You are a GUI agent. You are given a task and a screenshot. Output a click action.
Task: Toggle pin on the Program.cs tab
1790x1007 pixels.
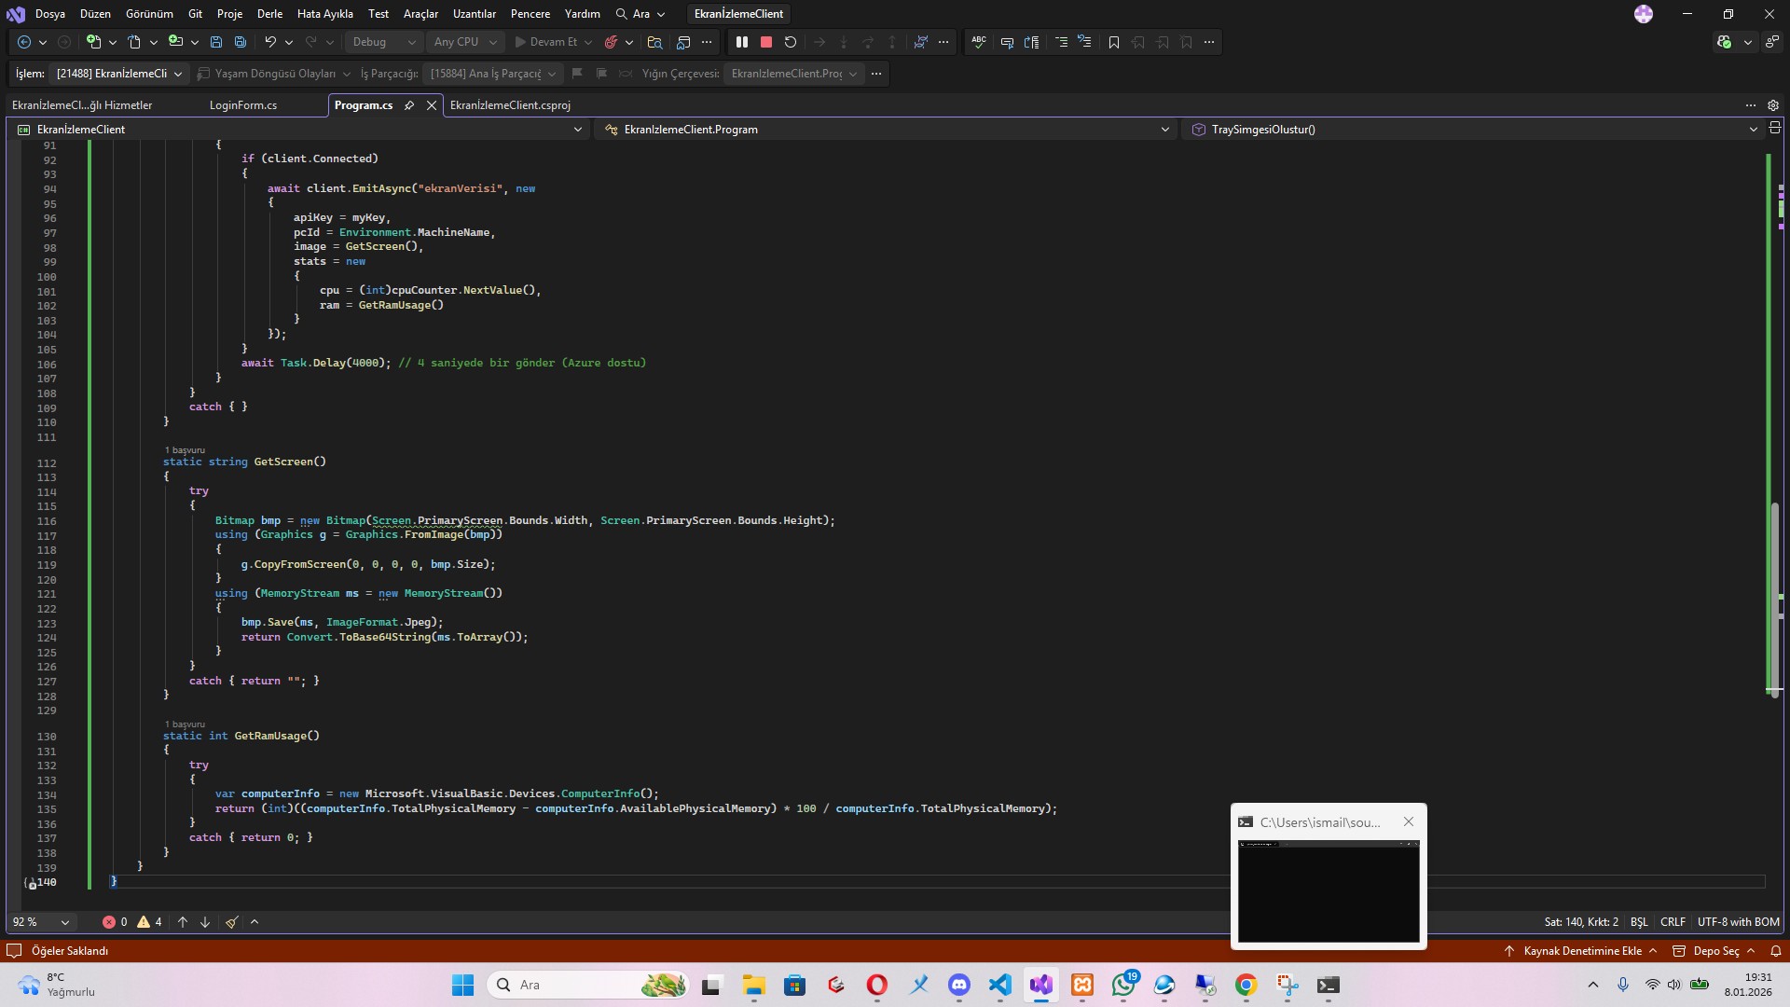tap(409, 105)
